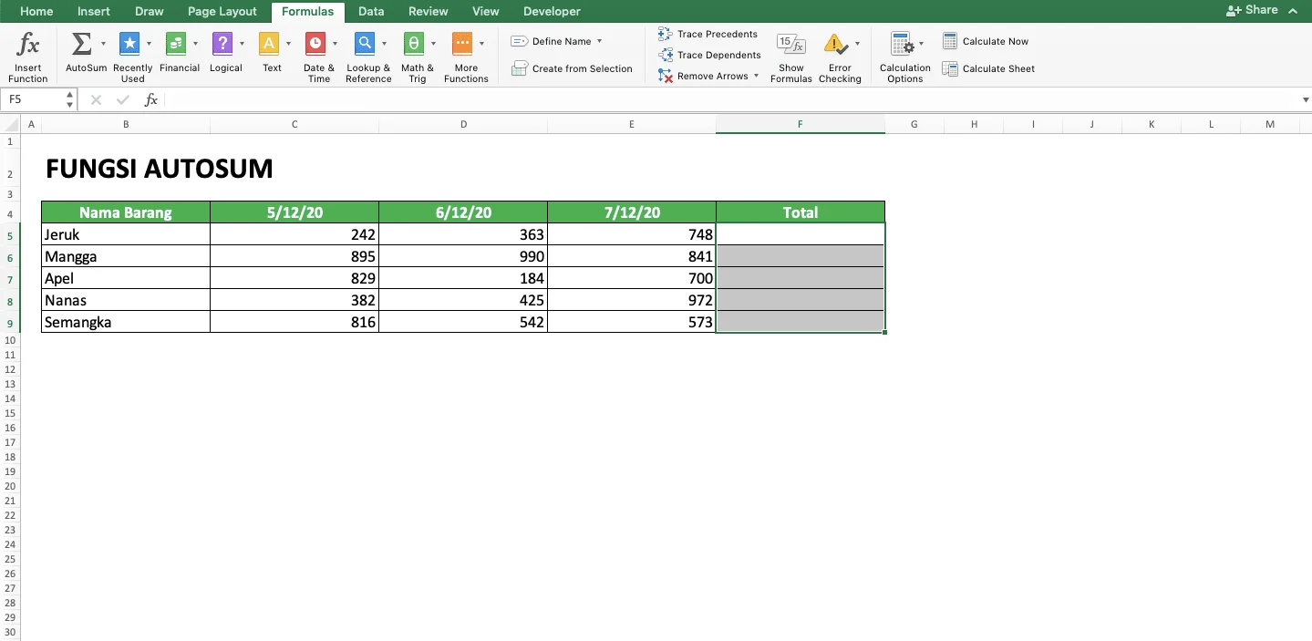
Task: Open the More Functions icon
Action: click(x=462, y=44)
